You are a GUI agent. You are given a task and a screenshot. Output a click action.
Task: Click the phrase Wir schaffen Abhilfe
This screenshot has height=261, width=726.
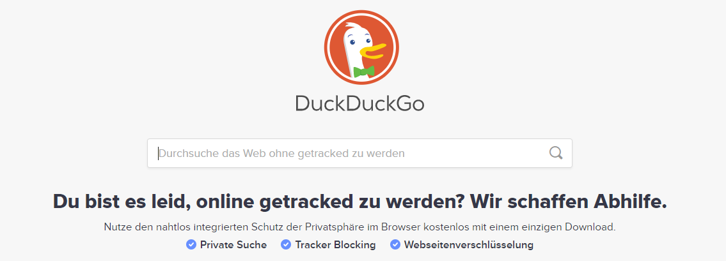coord(568,202)
